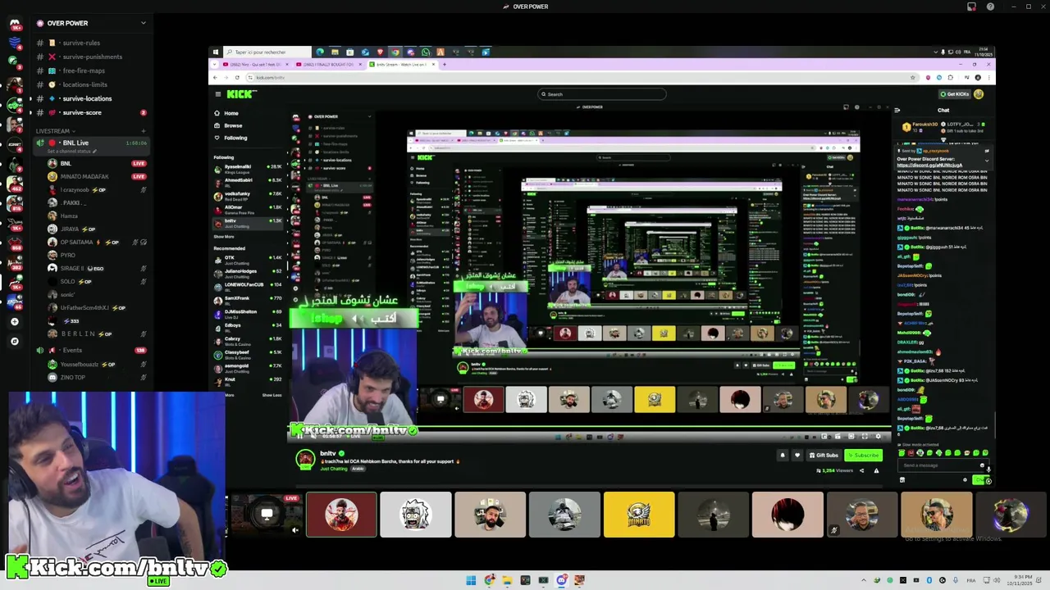This screenshot has height=590, width=1050.
Task: Click Kick Search field
Action: (601, 94)
